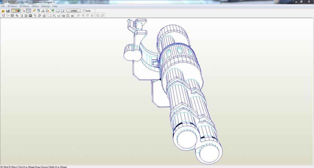The image size is (314, 168).
Task: Click the Unfold button
Action: click(x=74, y=11)
